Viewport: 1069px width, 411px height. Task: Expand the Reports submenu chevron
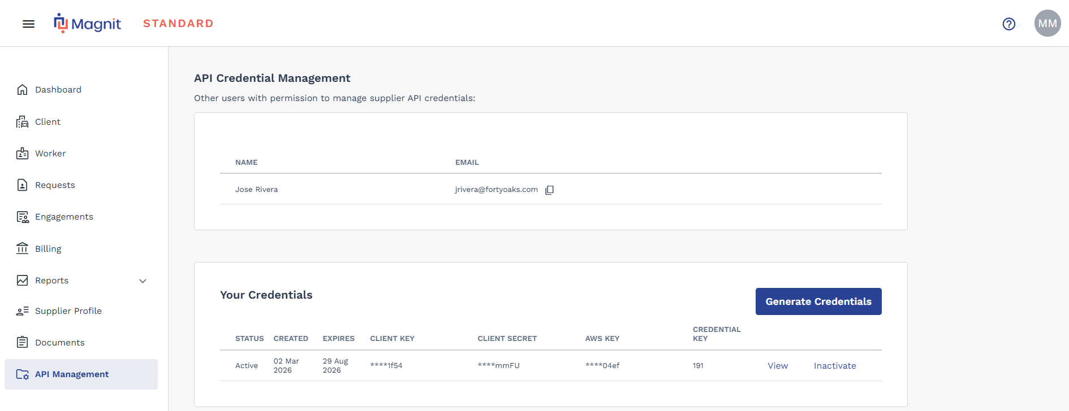click(143, 281)
